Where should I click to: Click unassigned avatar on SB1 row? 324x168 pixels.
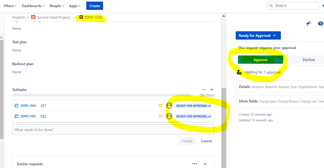point(169,106)
